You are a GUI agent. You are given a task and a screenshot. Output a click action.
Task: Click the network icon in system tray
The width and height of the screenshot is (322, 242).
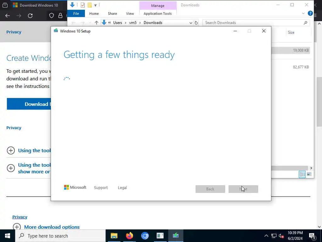[274, 236]
